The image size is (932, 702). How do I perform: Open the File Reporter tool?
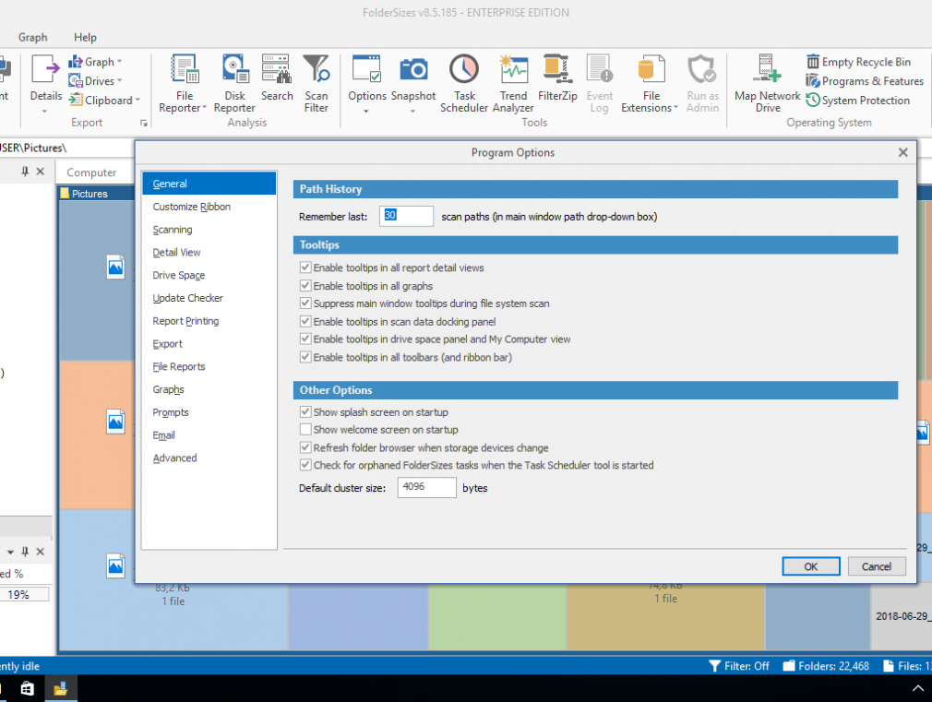(184, 84)
